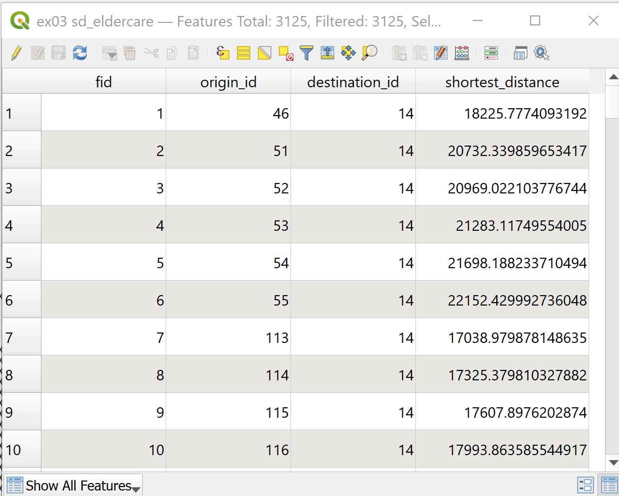
Task: Invert the feature selection
Action: pos(265,53)
